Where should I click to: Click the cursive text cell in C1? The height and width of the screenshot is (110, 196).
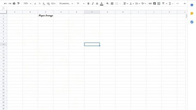point(46,16)
